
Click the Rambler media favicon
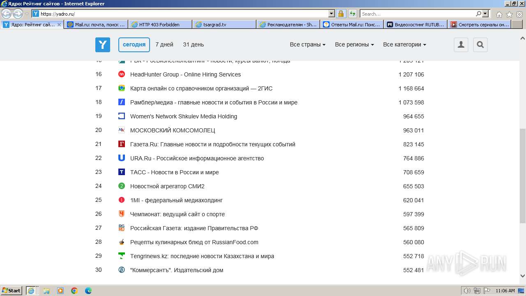tap(122, 102)
